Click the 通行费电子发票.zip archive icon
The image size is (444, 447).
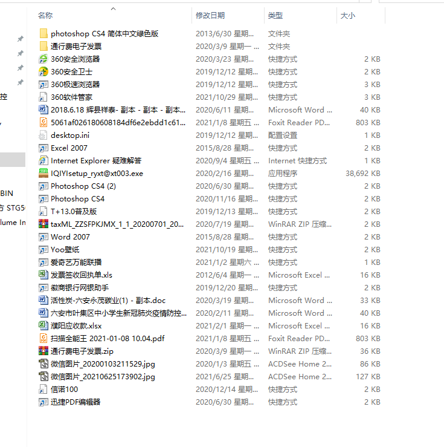(x=43, y=351)
